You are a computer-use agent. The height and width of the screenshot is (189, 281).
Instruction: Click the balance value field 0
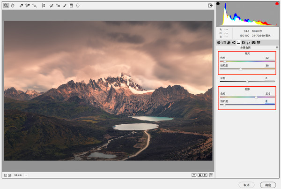[269, 78]
